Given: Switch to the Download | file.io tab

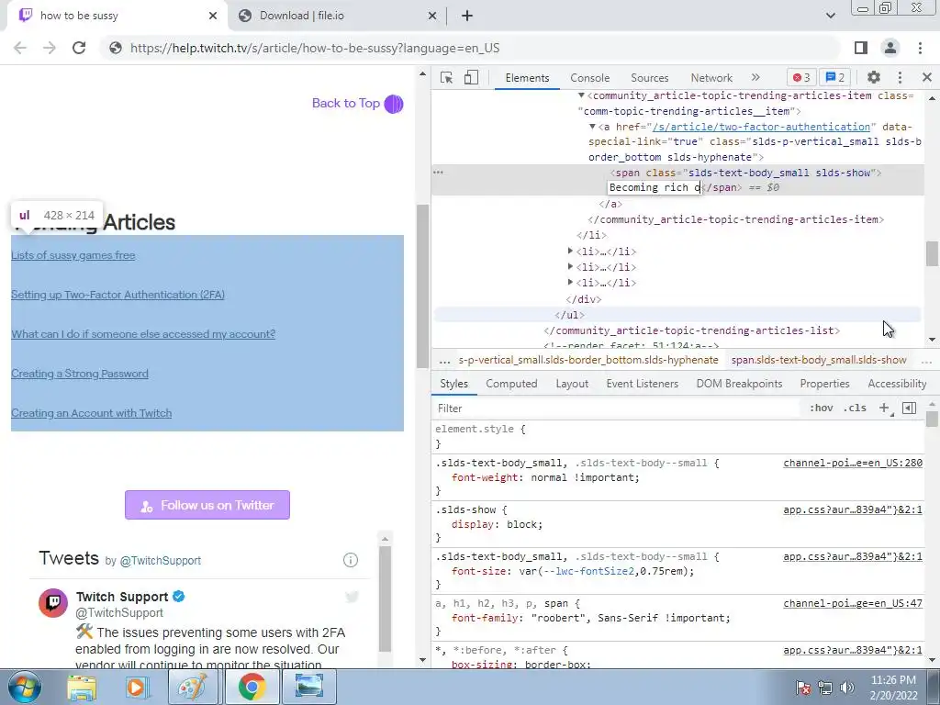Looking at the screenshot, I should click(x=336, y=16).
